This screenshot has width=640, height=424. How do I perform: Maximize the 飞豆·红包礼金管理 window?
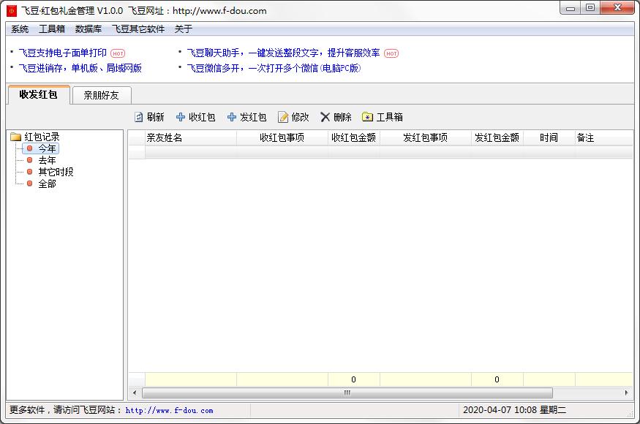tap(590, 8)
